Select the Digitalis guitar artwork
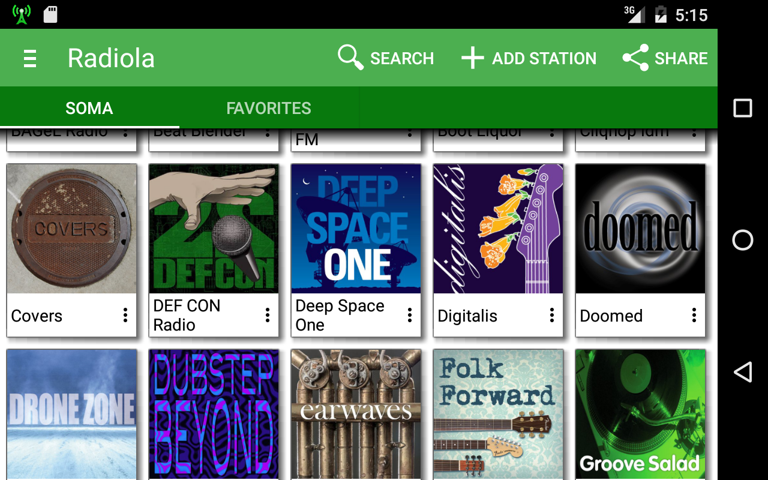Viewport: 768px width, 480px height. coord(498,229)
